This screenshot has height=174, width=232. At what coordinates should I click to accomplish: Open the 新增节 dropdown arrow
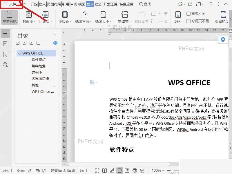[x=130, y=21]
